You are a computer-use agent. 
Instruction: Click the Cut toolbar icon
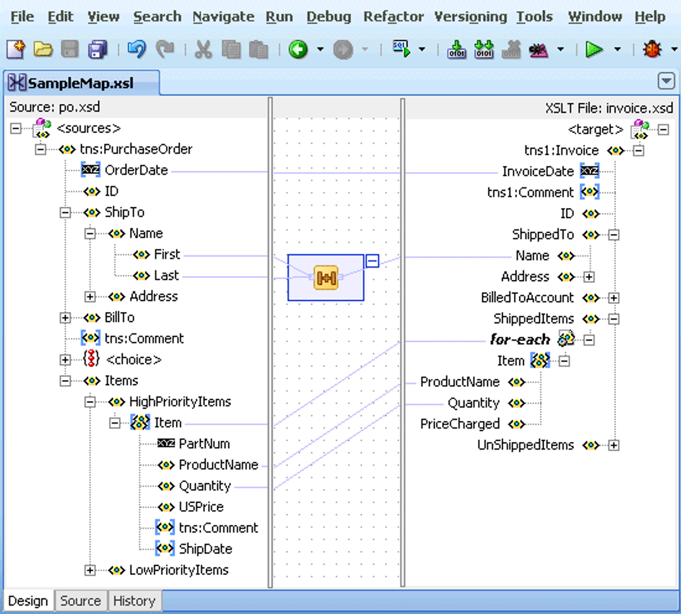coord(203,50)
